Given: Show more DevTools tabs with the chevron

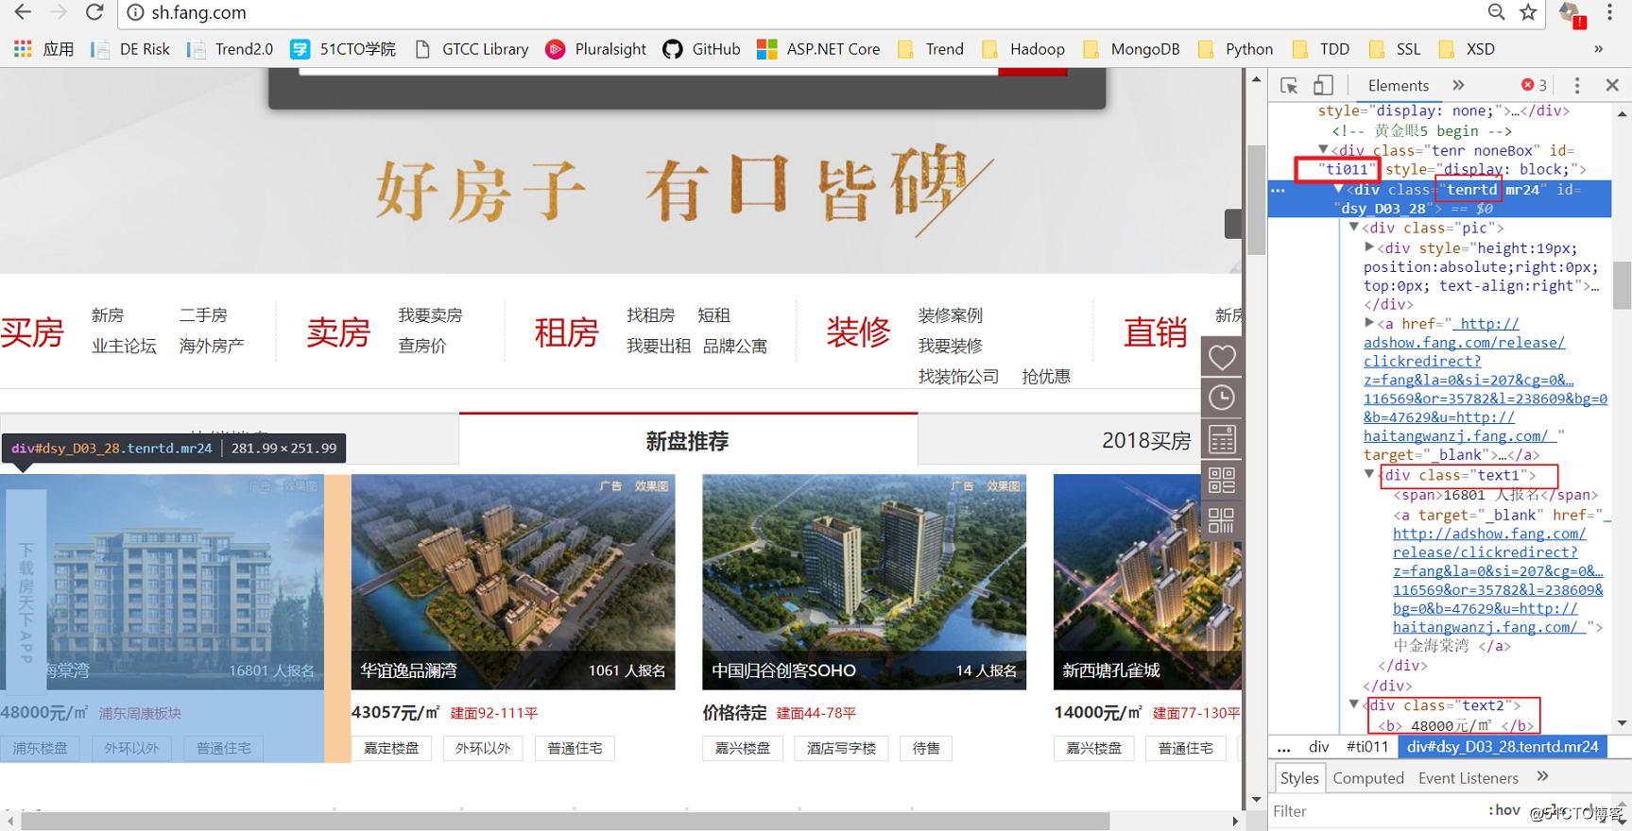Looking at the screenshot, I should [1458, 85].
